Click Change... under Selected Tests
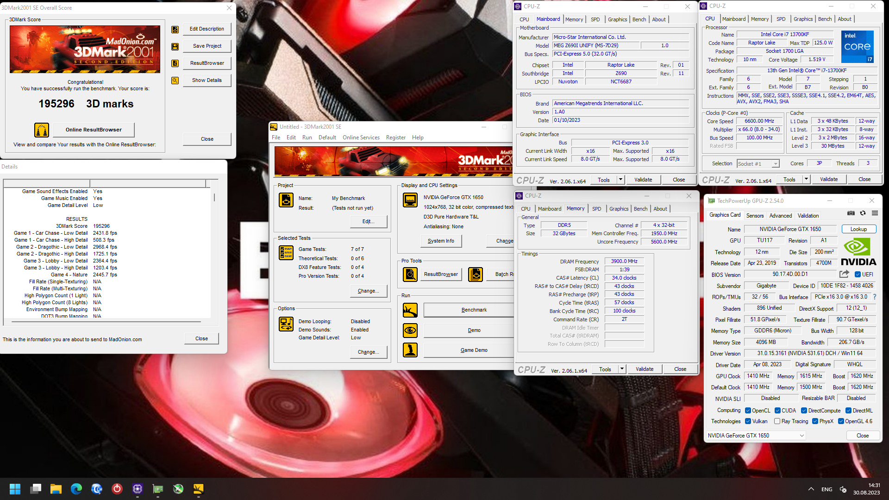This screenshot has width=889, height=500. 368,291
